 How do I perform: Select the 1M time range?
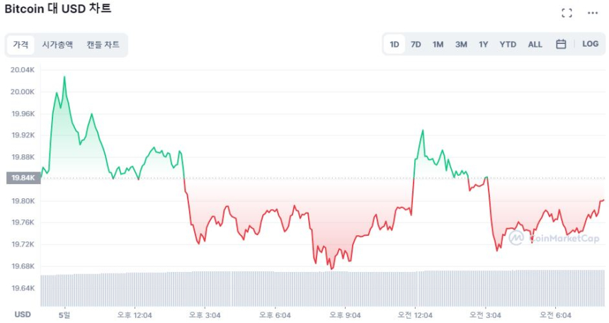coord(438,44)
